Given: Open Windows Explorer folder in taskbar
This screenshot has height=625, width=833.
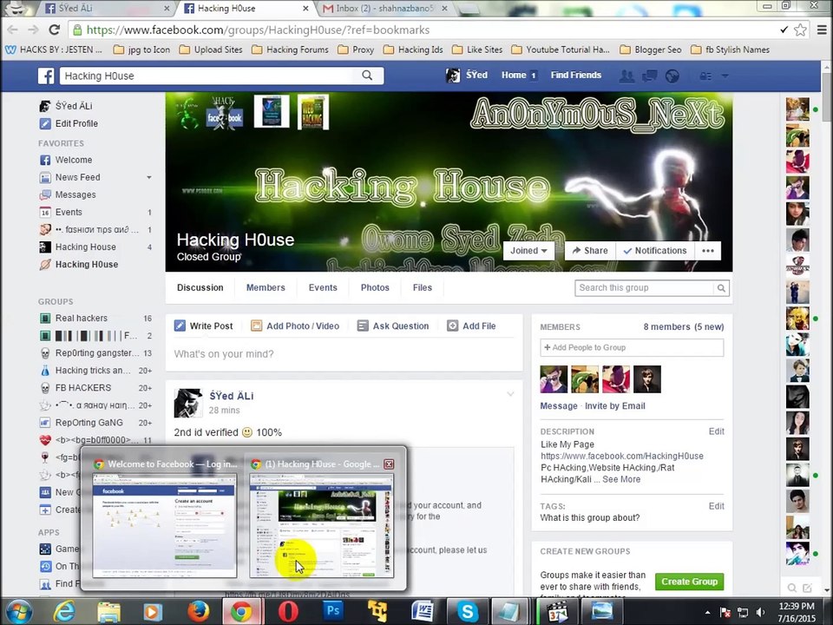Looking at the screenshot, I should click(109, 612).
